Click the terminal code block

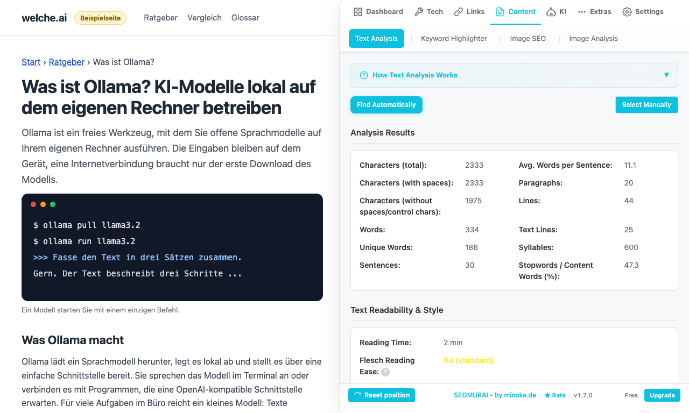pos(172,247)
